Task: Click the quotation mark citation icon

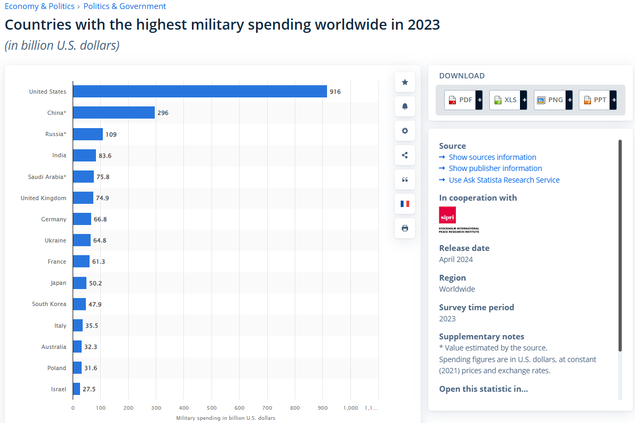Action: [405, 179]
